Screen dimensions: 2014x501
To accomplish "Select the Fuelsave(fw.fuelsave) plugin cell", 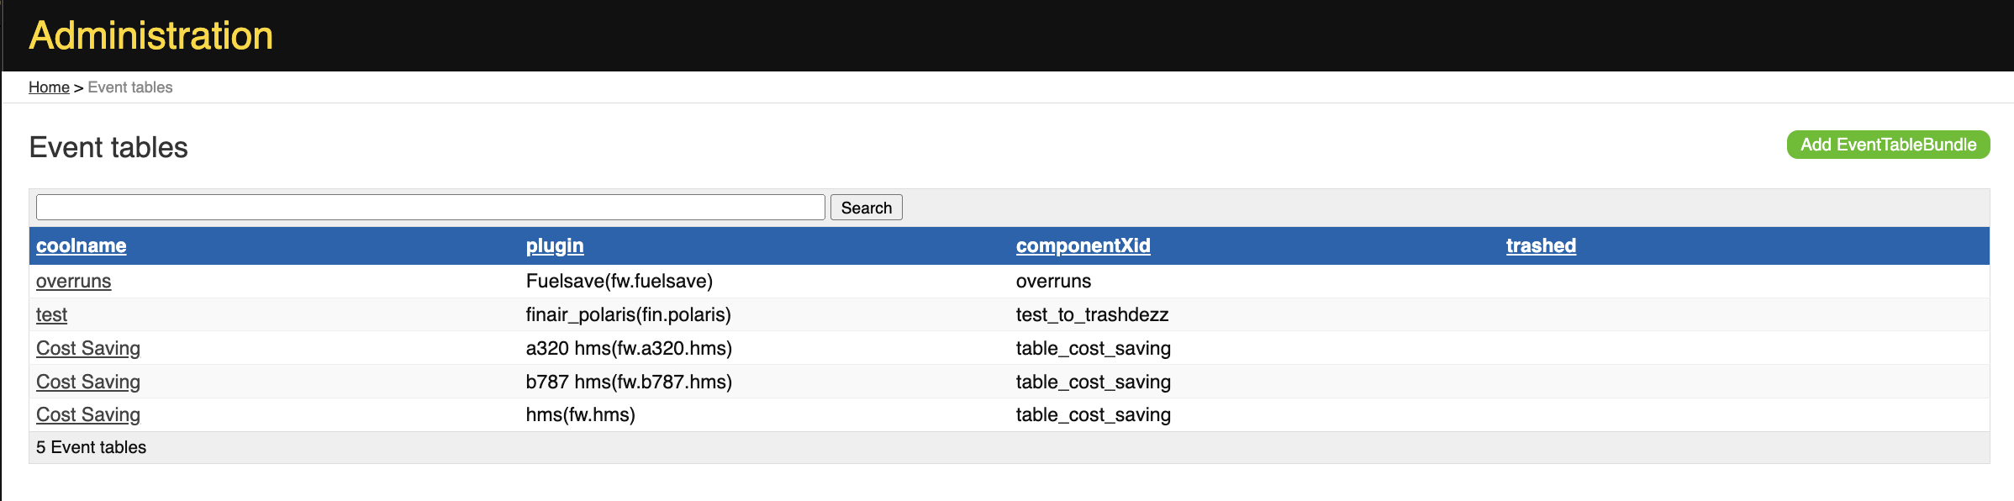I will [619, 281].
